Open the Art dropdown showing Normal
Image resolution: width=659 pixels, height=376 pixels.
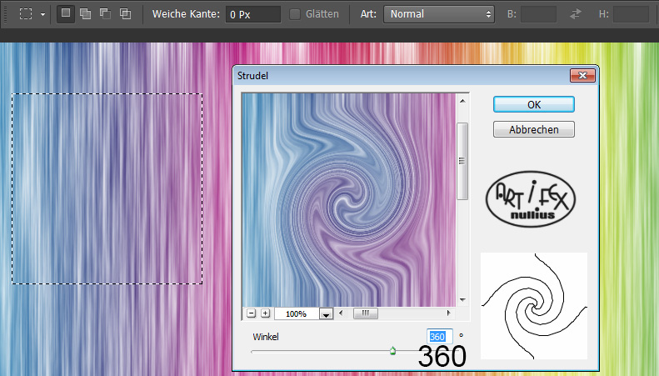pyautogui.click(x=439, y=14)
